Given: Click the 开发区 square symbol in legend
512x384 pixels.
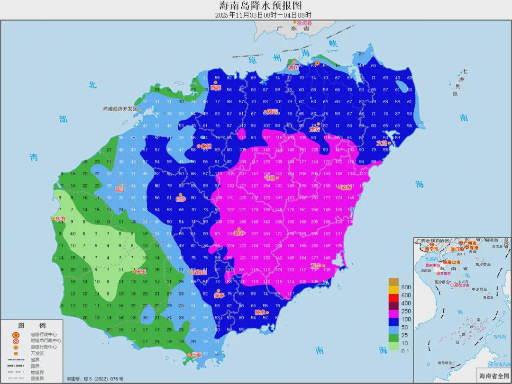Looking at the screenshot, I should 16,354.
